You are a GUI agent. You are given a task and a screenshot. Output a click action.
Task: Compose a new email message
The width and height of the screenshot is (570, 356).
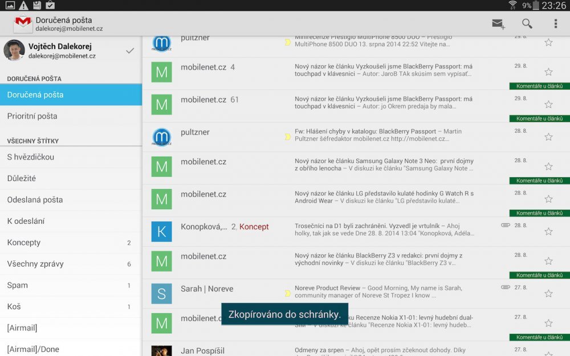[498, 23]
